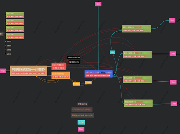The height and width of the screenshot is (134, 180).
Task: Click the pink legend box at the bottom
Action: click(81, 129)
